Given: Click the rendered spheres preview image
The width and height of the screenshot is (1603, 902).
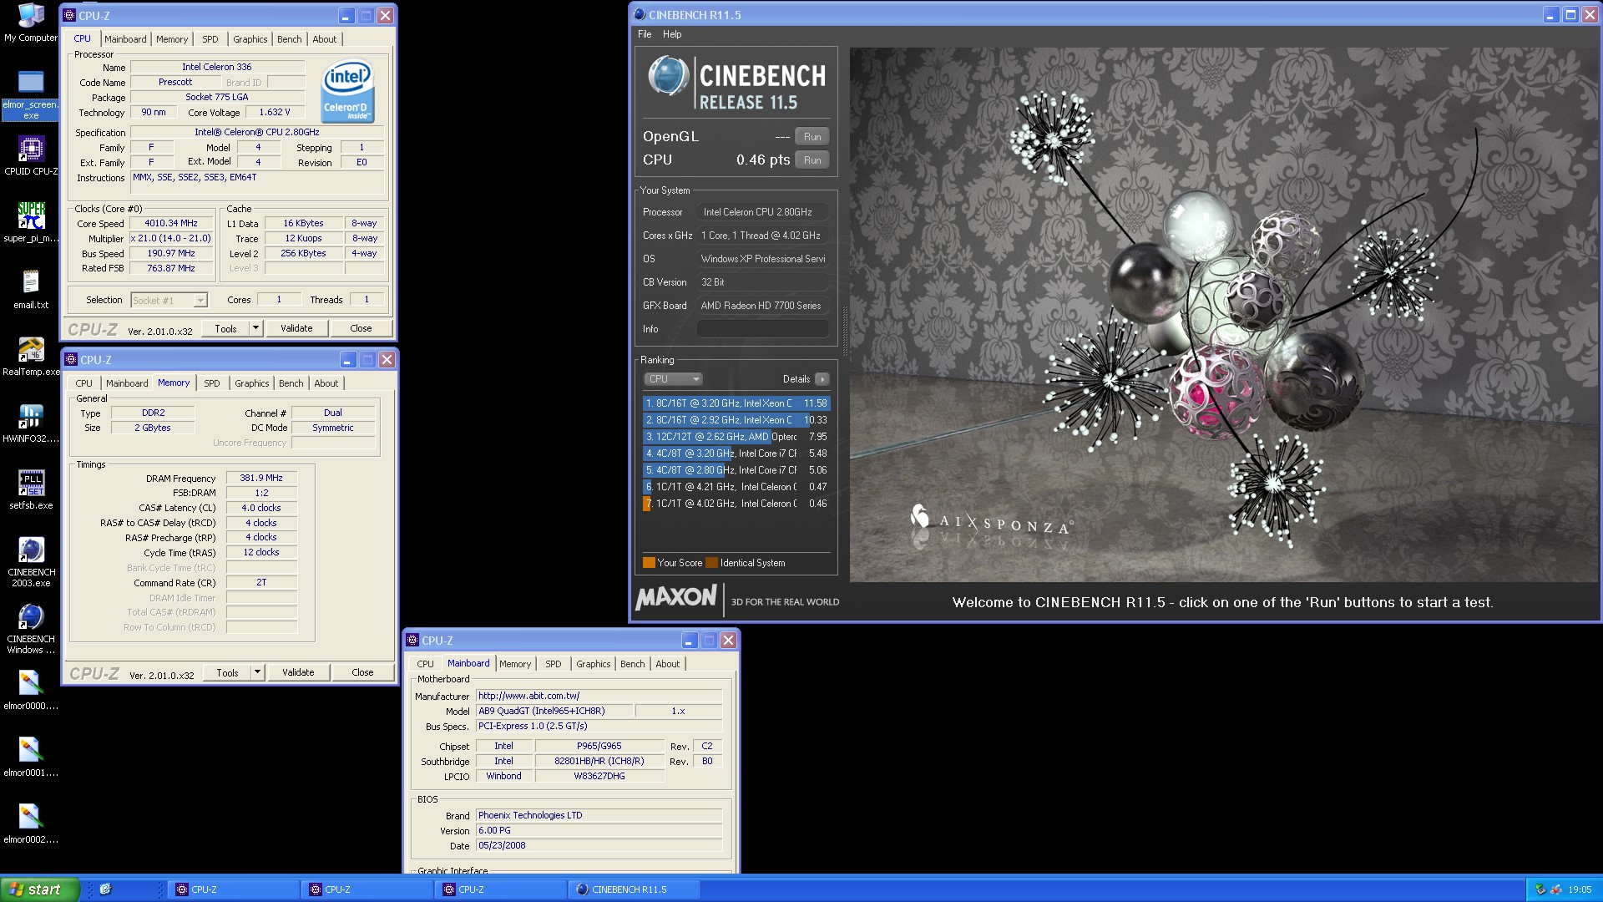Looking at the screenshot, I should (1222, 315).
